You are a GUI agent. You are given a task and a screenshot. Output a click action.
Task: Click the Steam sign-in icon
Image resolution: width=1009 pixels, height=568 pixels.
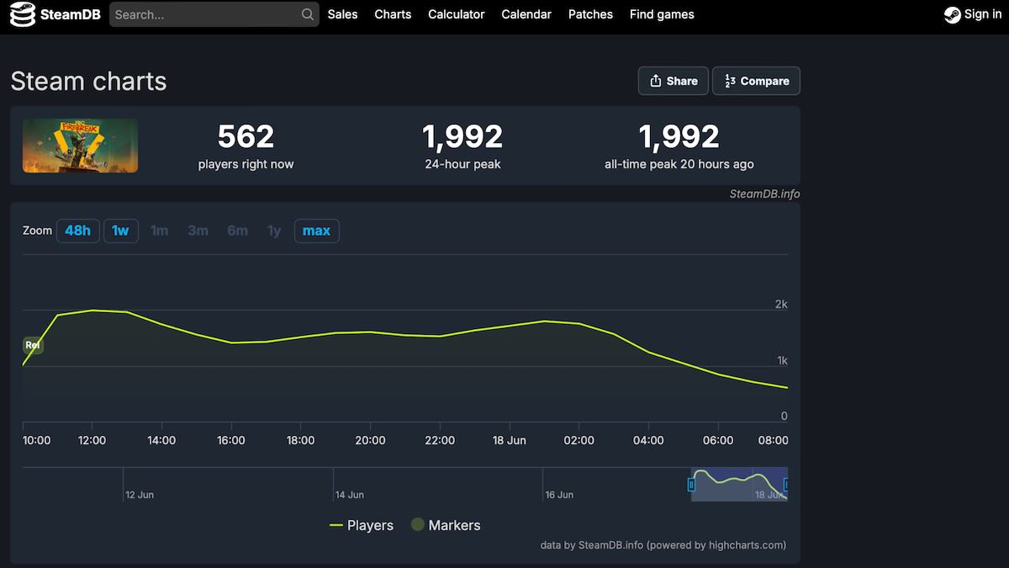point(952,14)
